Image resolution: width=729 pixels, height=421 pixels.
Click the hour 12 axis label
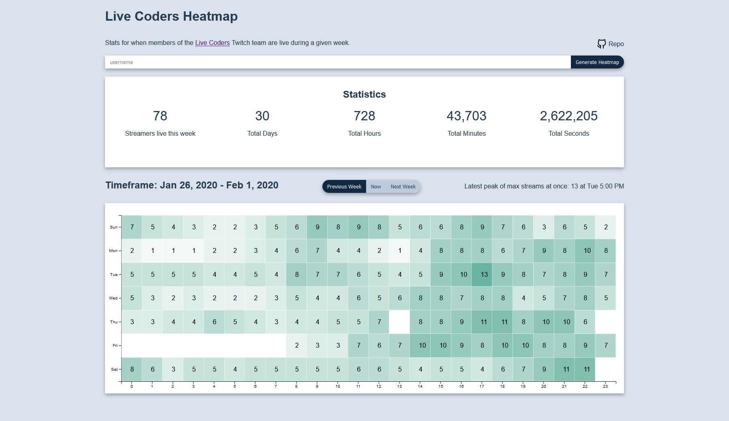point(379,386)
